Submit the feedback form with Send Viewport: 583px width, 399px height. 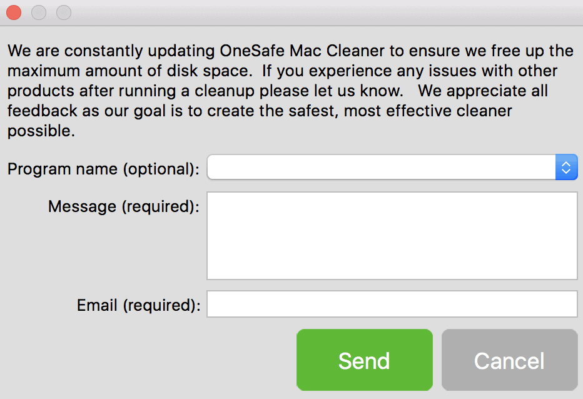click(364, 360)
